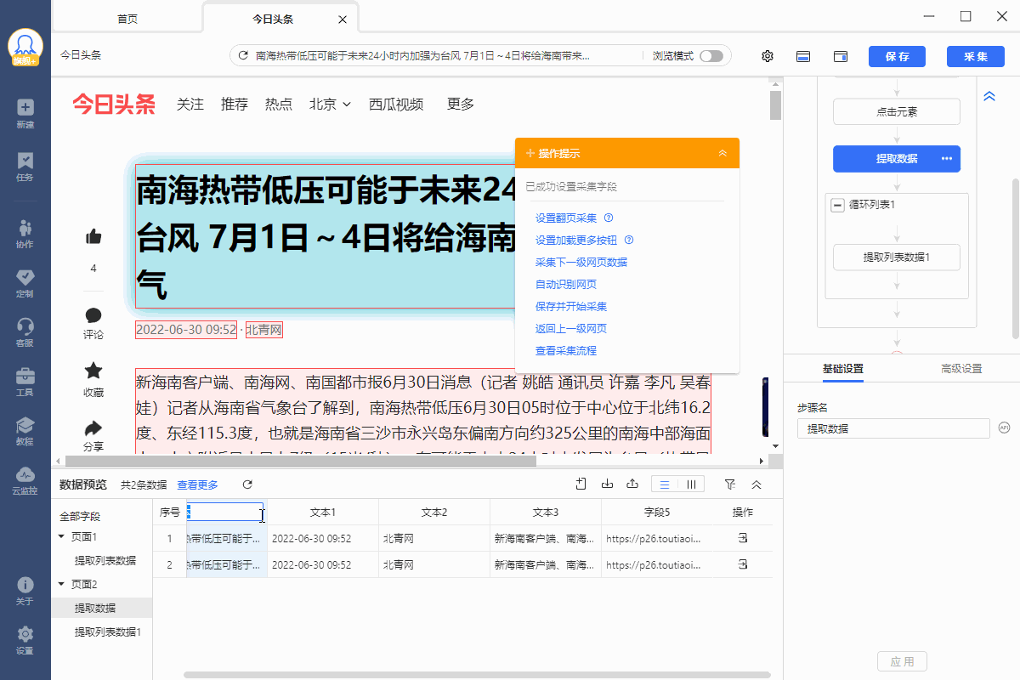Viewport: 1020px width, 680px height.
Task: Open the 关于 info icon
Action: 25,585
